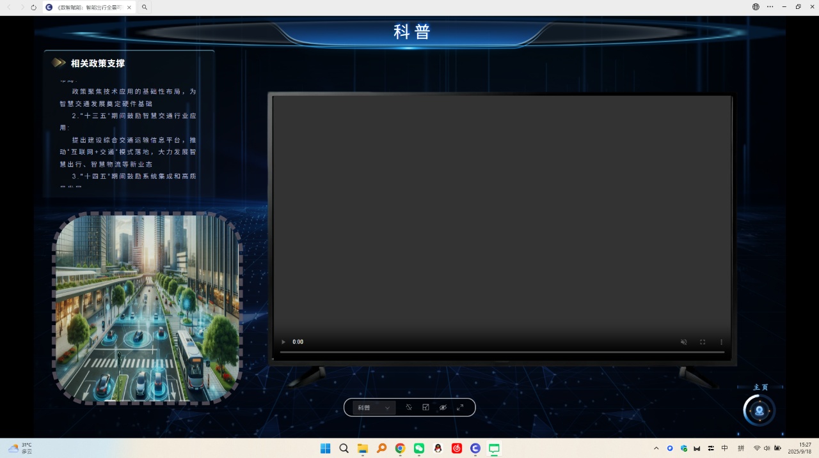
Task: Show hidden system tray icons
Action: (656, 448)
